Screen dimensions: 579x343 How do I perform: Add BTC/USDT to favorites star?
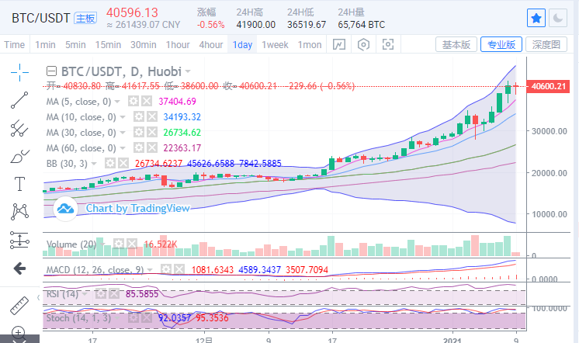pos(536,18)
